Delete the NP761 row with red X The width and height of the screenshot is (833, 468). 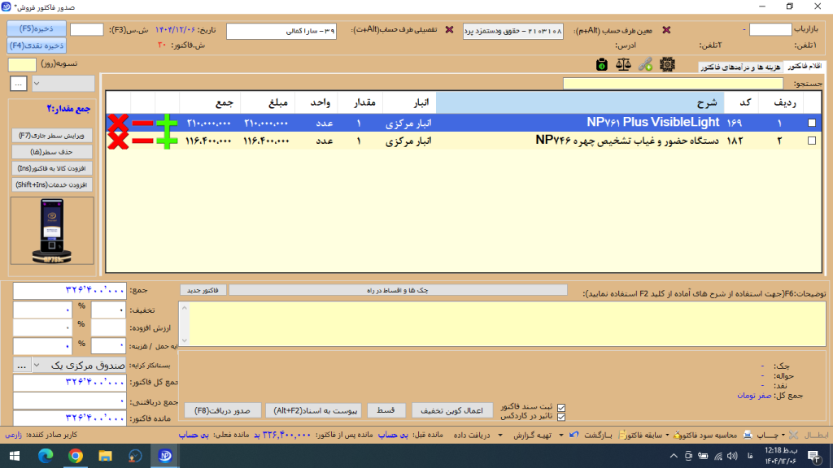click(118, 123)
